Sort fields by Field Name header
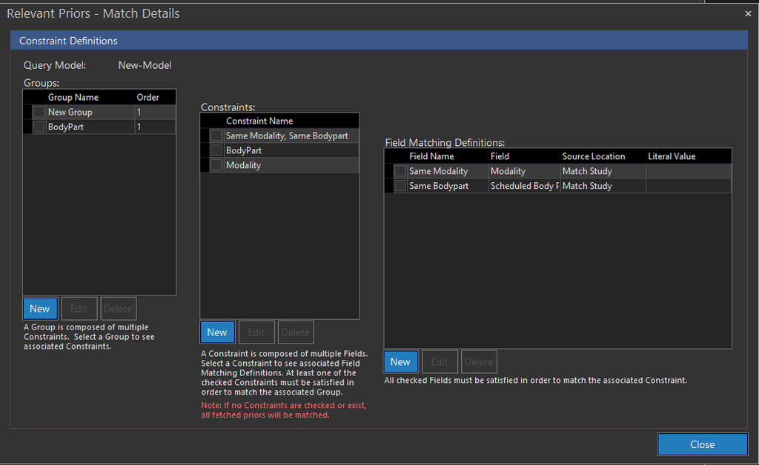 (431, 156)
